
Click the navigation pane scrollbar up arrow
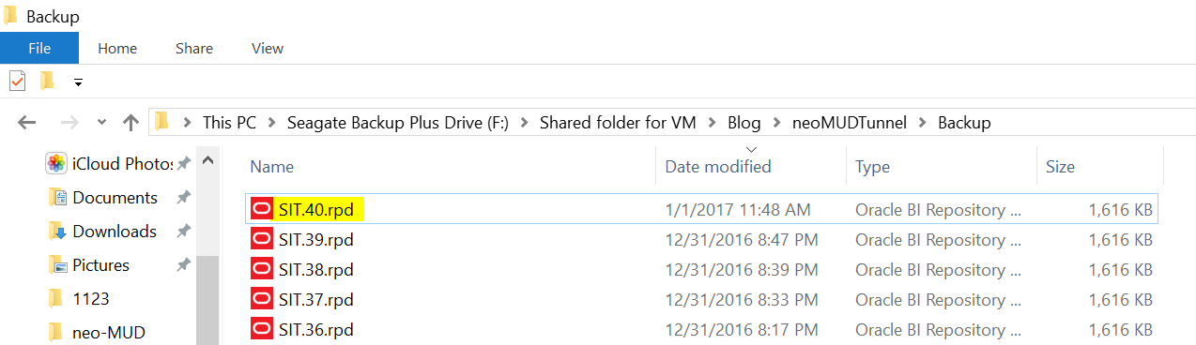click(x=208, y=161)
